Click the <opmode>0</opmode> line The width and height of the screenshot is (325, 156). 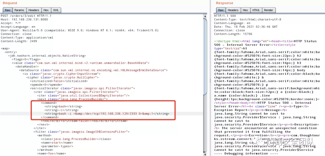pos(46,85)
